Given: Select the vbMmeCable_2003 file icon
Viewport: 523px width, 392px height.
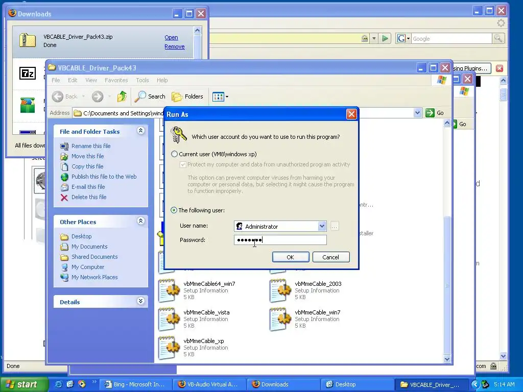Looking at the screenshot, I should (x=280, y=290).
